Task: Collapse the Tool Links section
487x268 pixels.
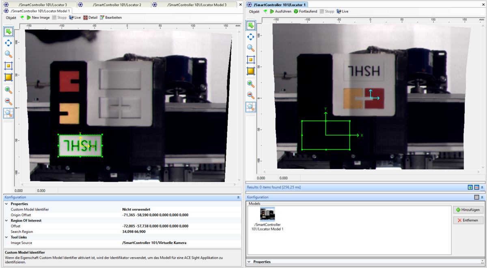Action: [x=6, y=237]
